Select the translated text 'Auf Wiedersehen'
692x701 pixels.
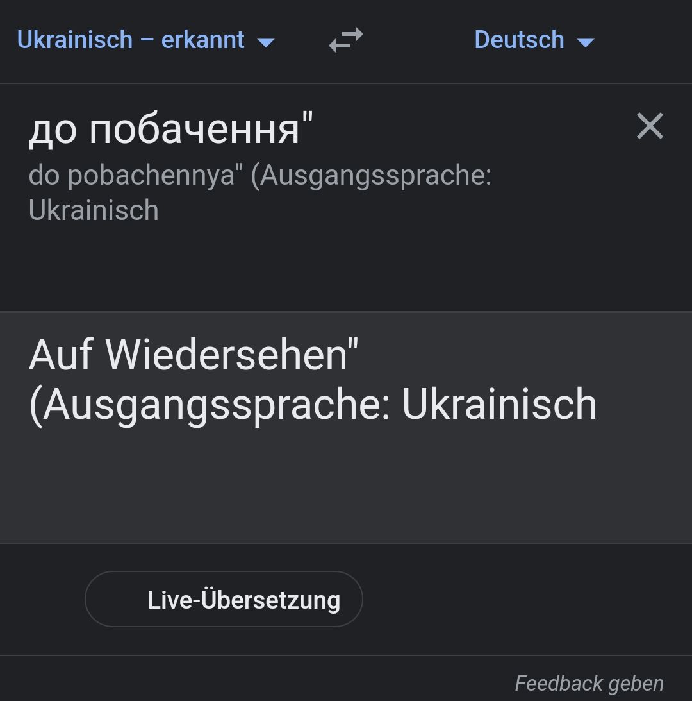pos(193,355)
